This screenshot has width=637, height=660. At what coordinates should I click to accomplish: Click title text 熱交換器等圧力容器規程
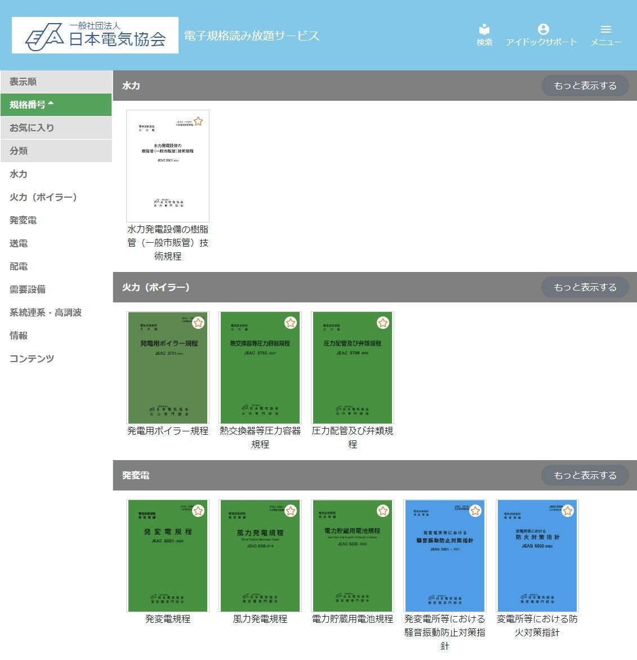coord(260,438)
